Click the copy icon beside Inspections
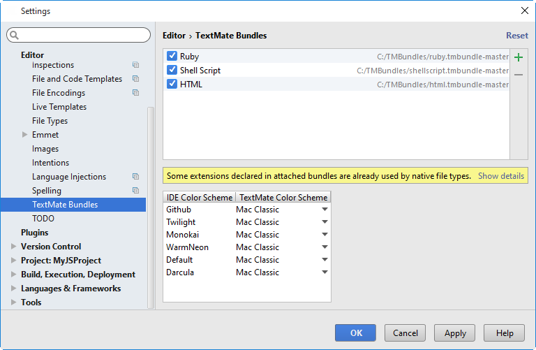 (x=135, y=65)
